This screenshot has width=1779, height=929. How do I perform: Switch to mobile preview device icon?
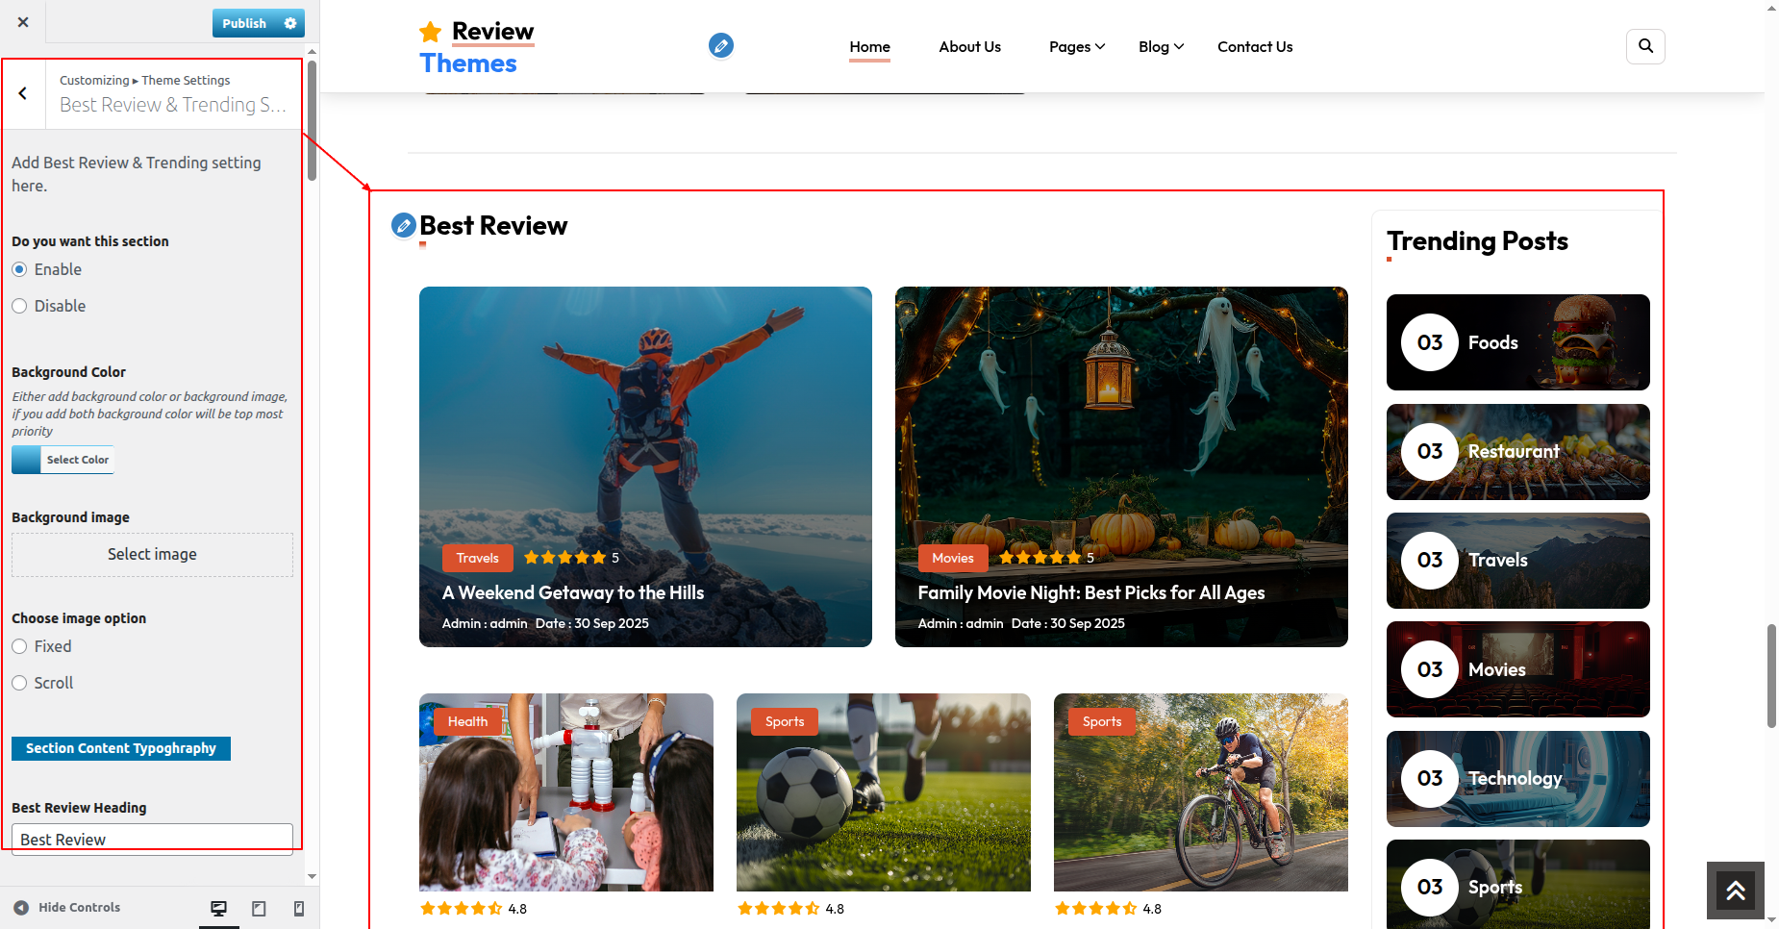(x=299, y=908)
